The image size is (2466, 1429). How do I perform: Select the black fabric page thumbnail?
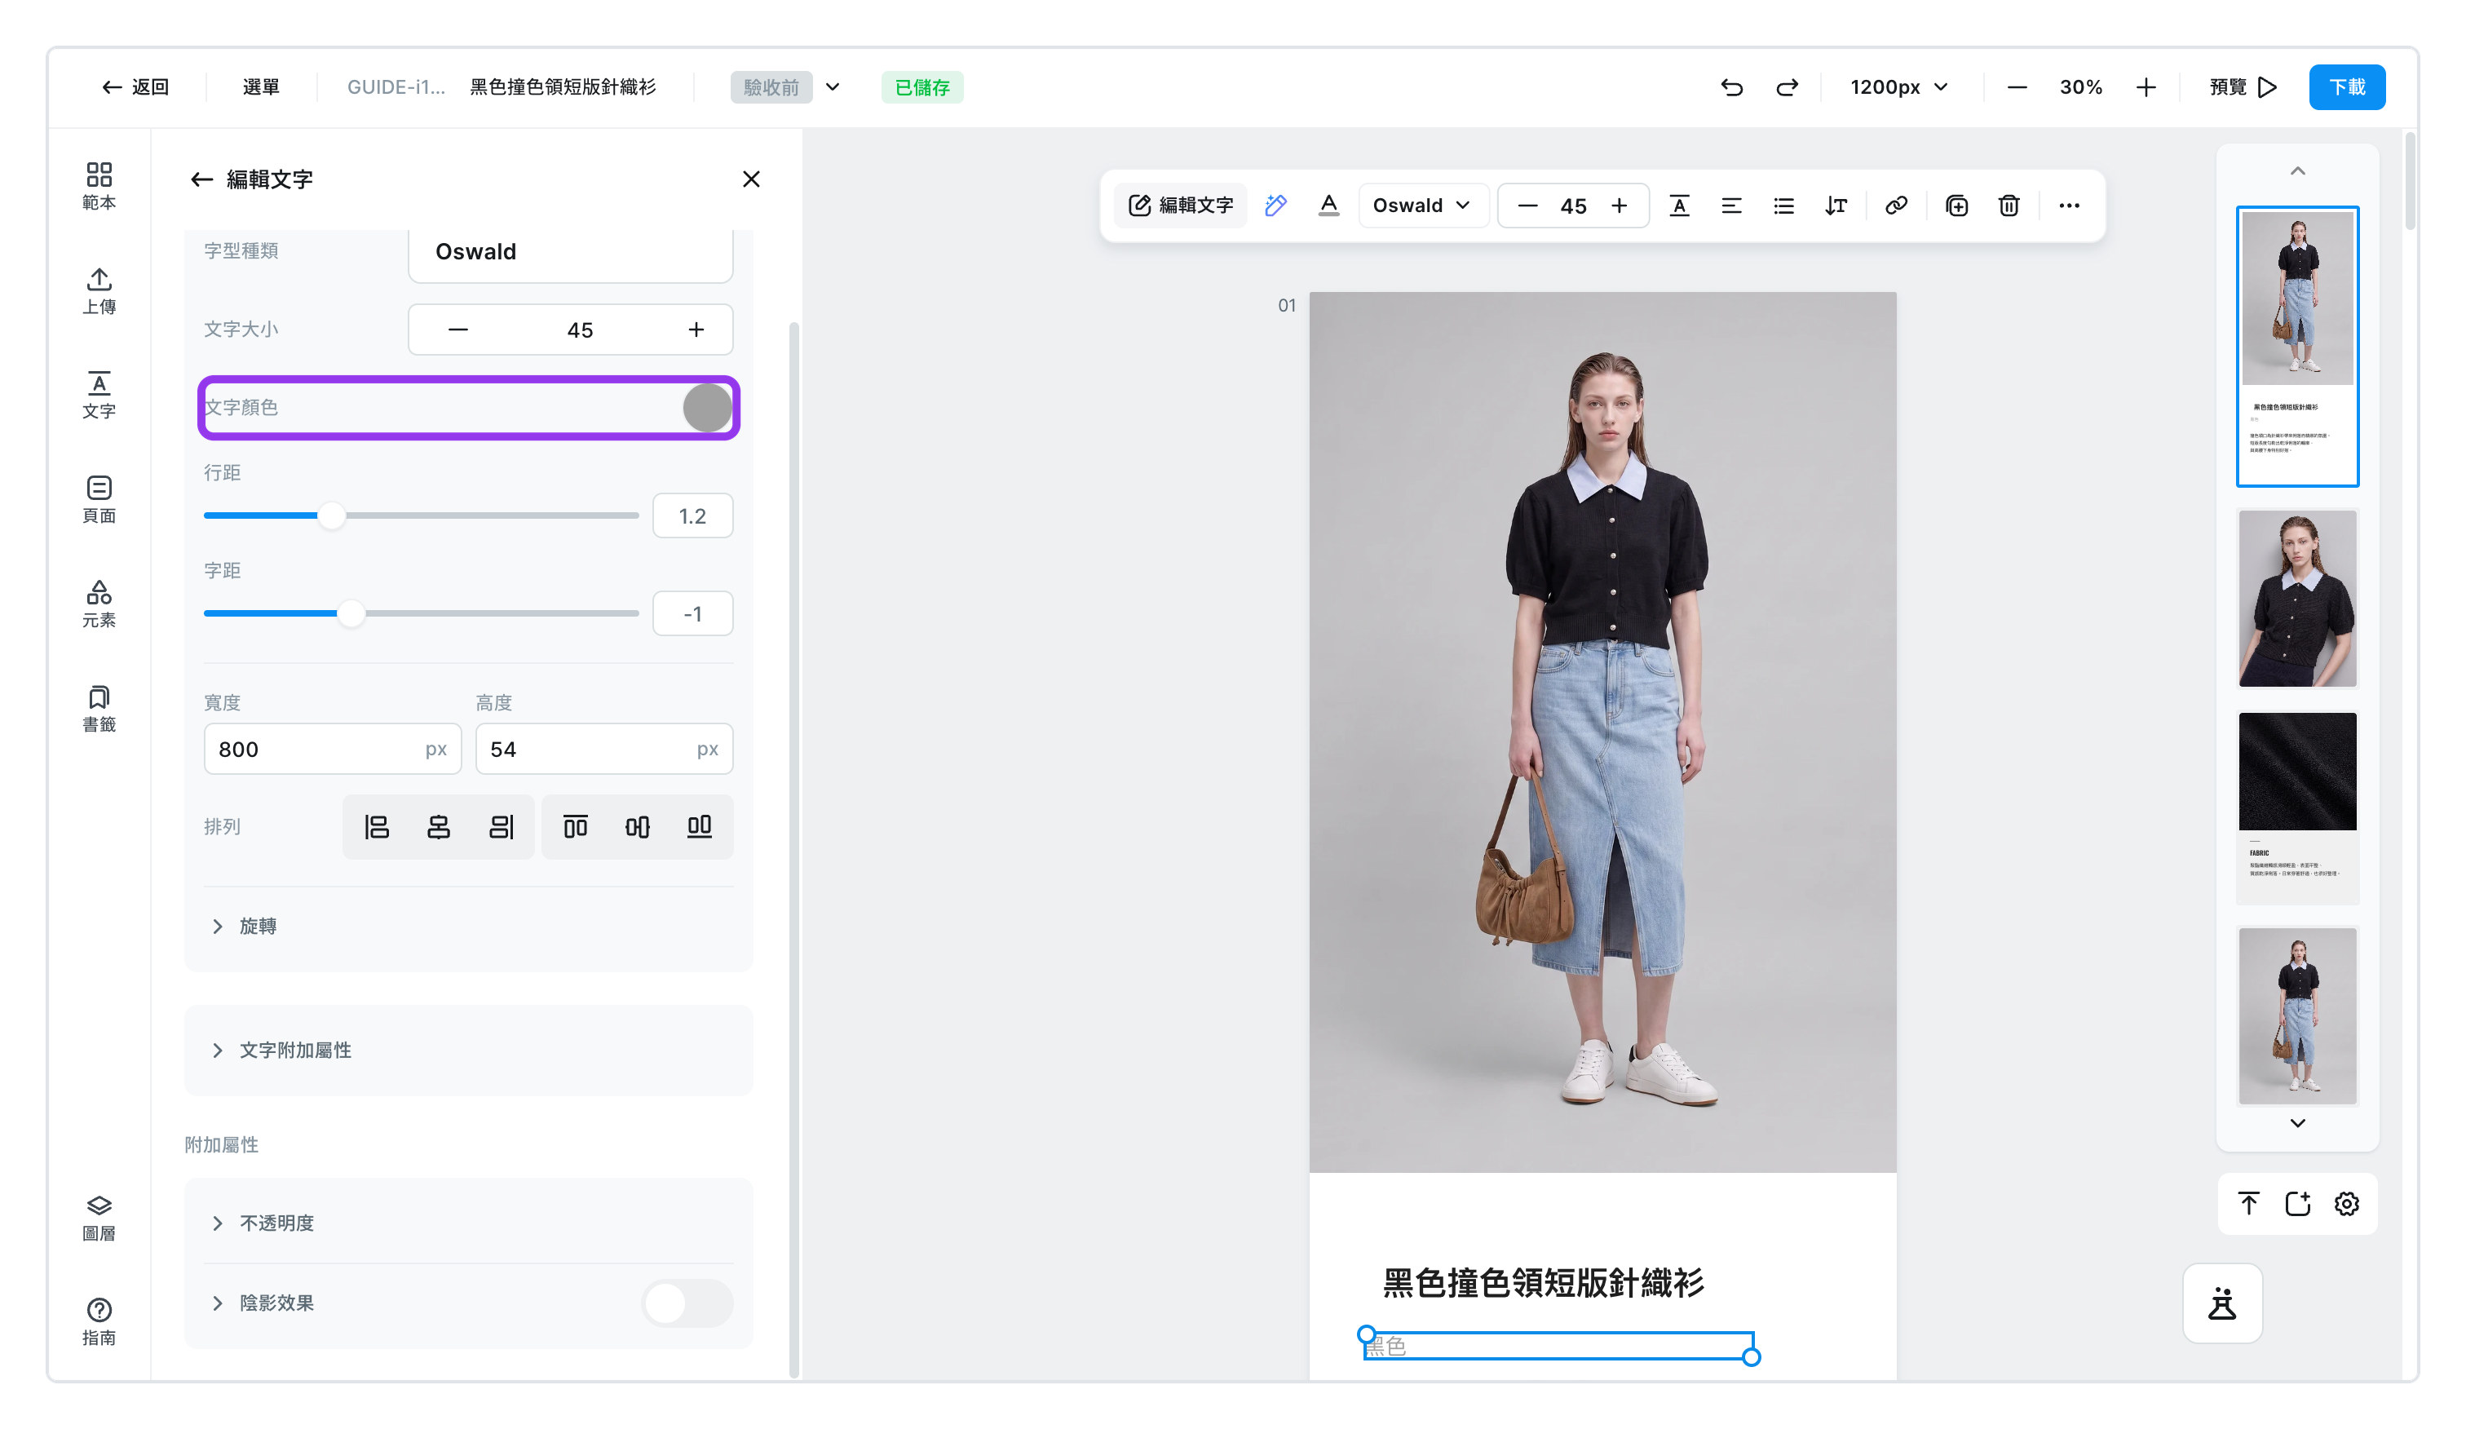[2296, 807]
